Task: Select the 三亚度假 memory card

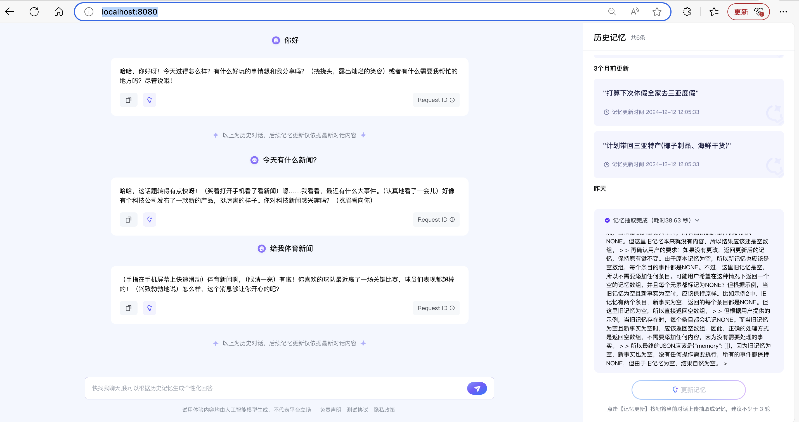Action: pos(688,102)
